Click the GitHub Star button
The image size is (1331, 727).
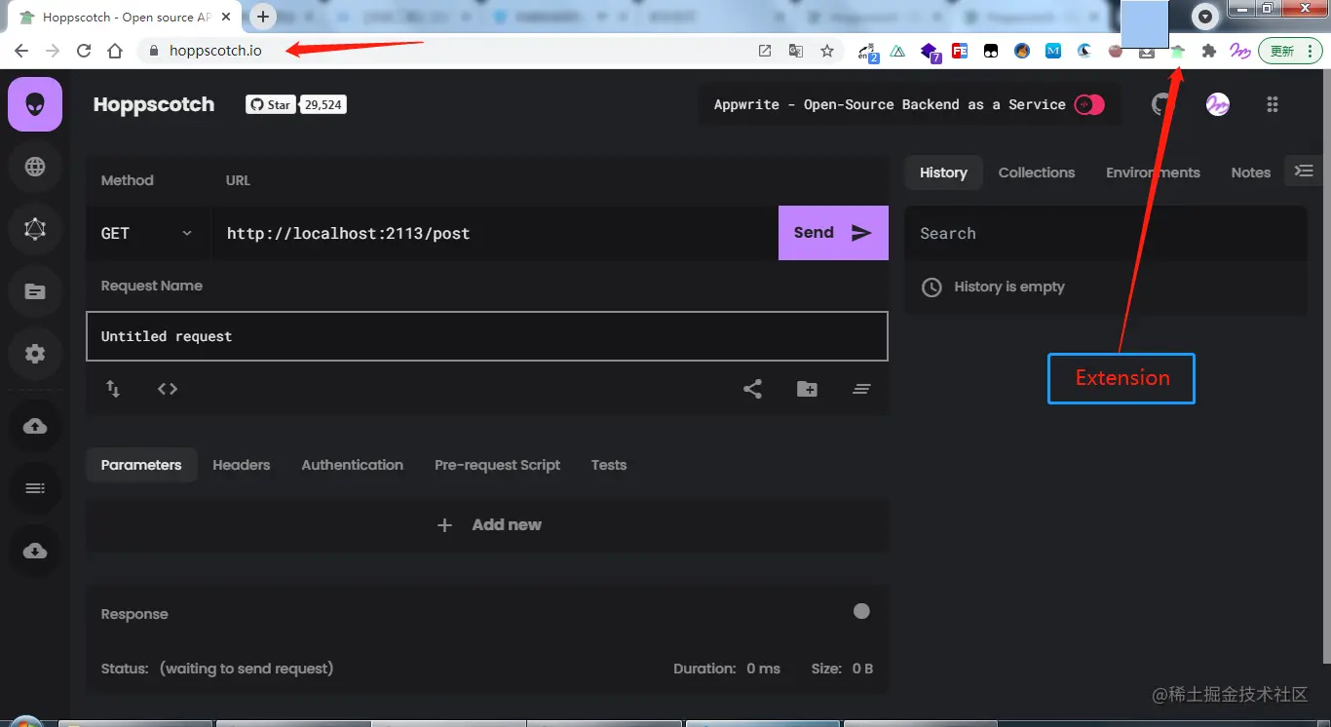pos(271,104)
